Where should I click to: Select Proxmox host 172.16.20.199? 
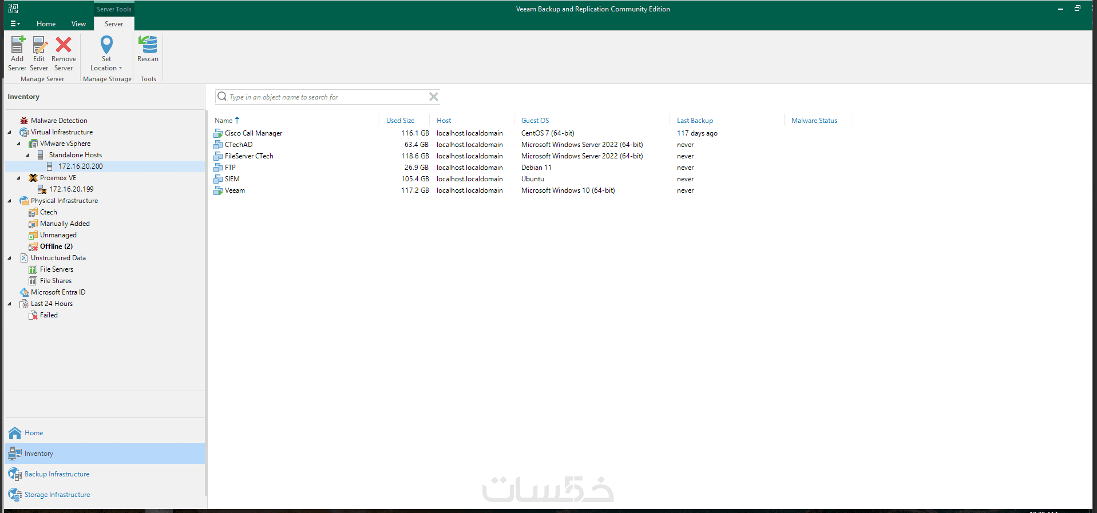pyautogui.click(x=72, y=189)
